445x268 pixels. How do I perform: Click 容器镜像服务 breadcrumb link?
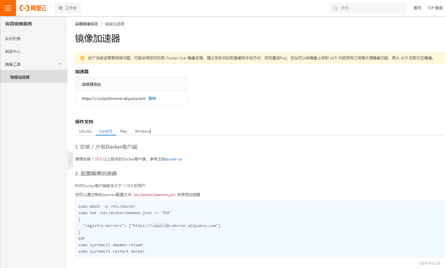click(87, 24)
